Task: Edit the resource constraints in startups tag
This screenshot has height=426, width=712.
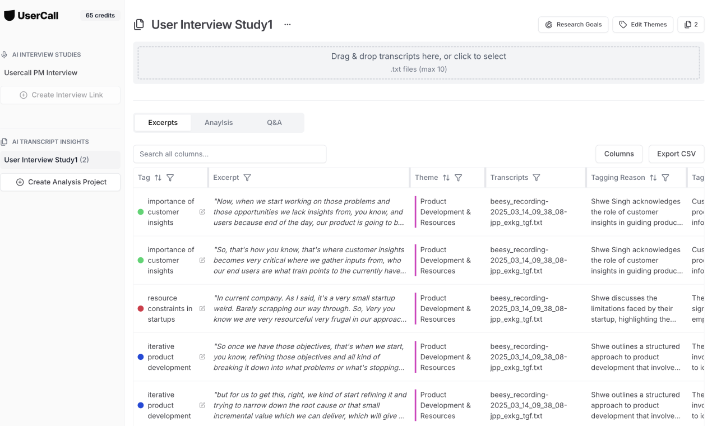Action: tap(202, 309)
